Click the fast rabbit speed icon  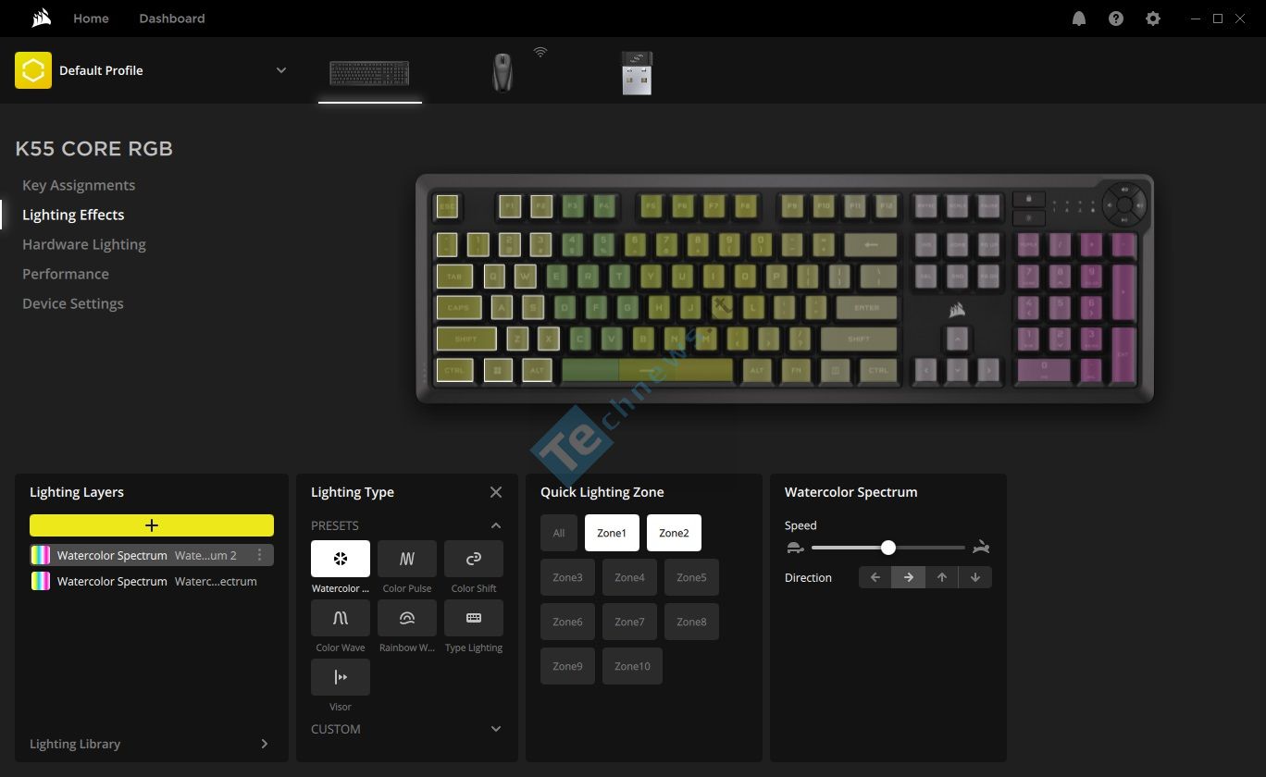tap(981, 548)
